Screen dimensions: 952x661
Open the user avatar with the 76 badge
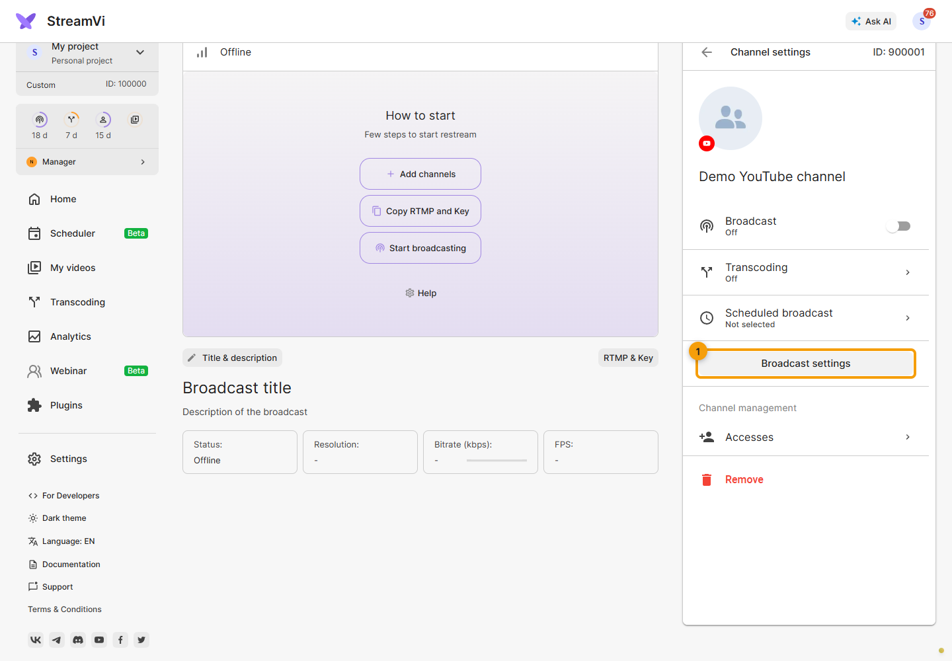point(922,21)
